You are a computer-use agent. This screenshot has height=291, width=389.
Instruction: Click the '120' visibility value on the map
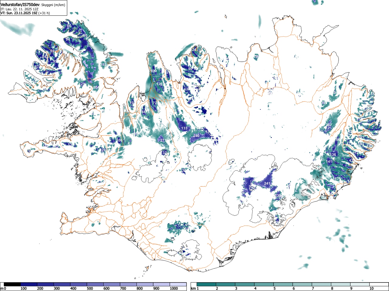tap(159, 84)
